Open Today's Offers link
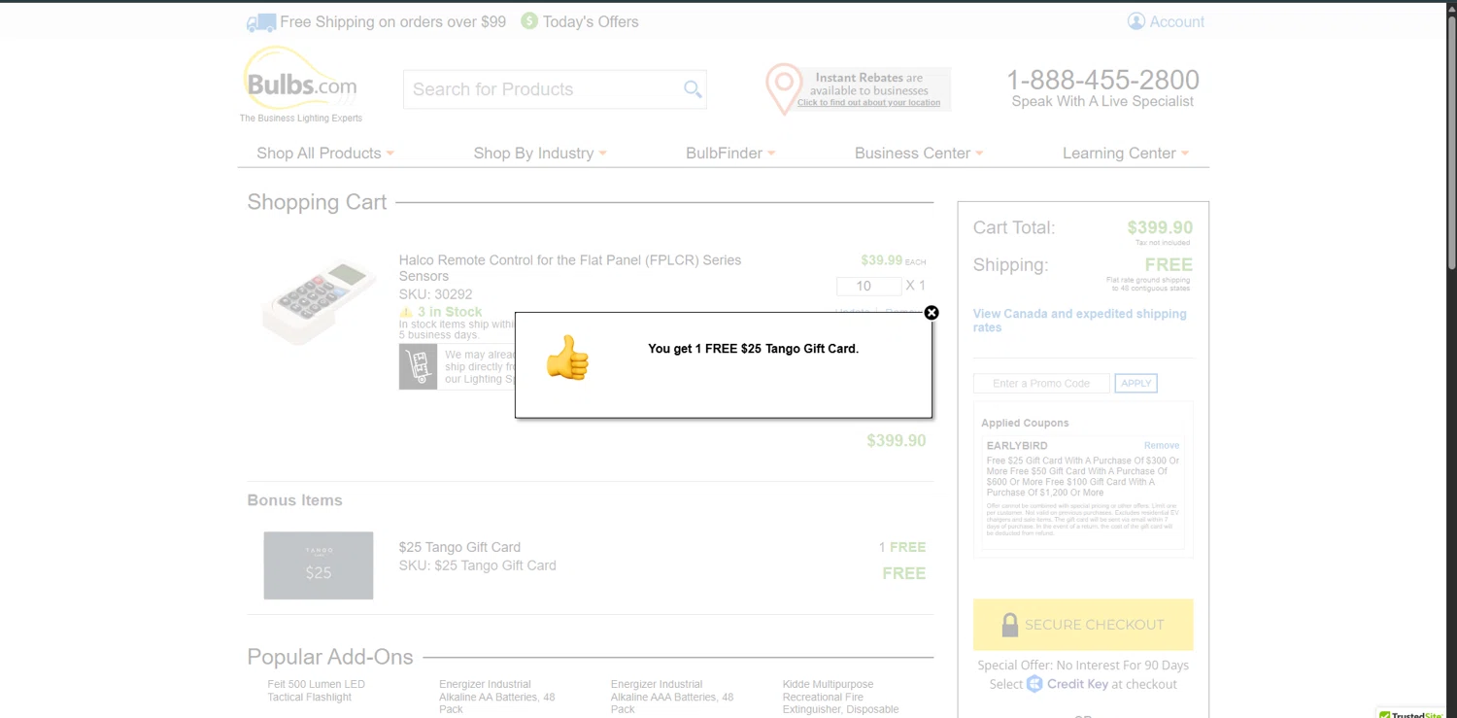 [591, 21]
